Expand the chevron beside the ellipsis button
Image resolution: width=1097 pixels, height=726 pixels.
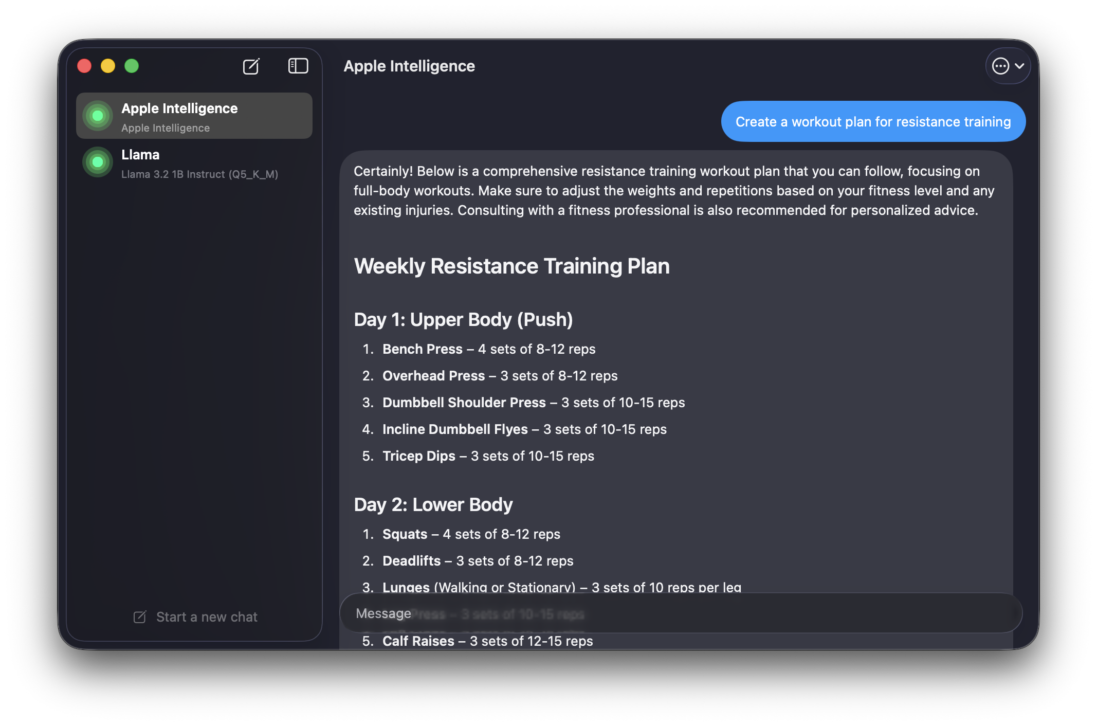1020,66
